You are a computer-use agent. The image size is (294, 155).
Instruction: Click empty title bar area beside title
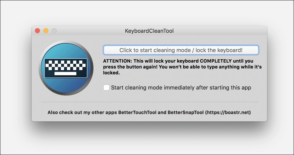click(216, 31)
